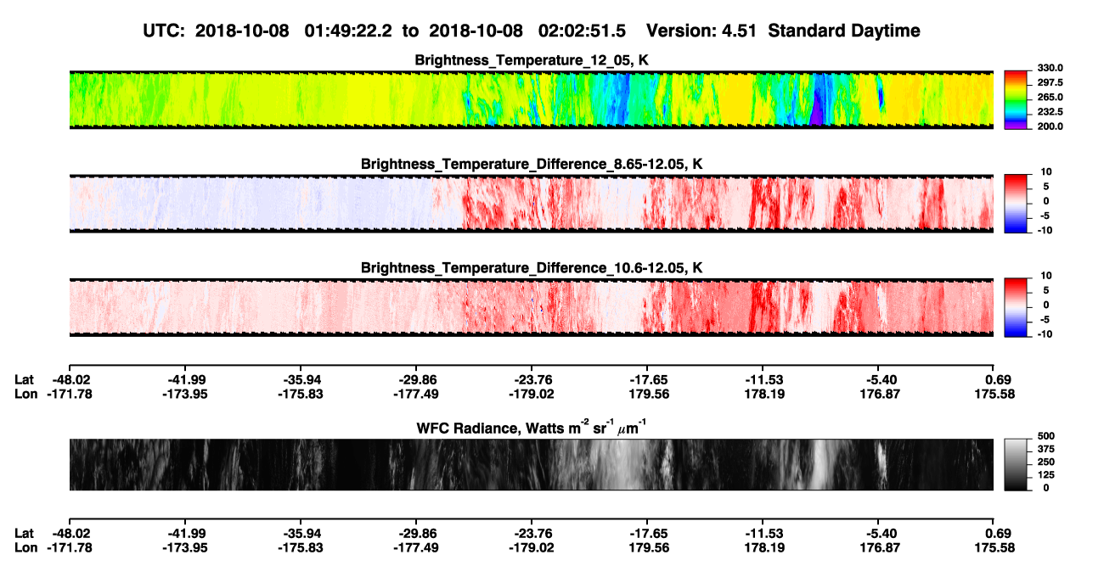This screenshot has width=1104, height=566.
Task: Click latitude '-35.94' on axis above WFC panel
Action: [x=300, y=379]
